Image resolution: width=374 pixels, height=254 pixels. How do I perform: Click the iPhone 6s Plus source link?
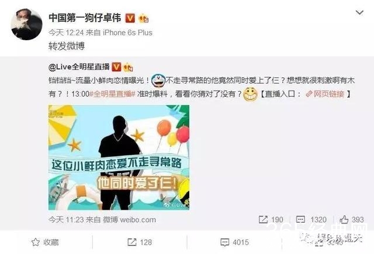pyautogui.click(x=127, y=33)
